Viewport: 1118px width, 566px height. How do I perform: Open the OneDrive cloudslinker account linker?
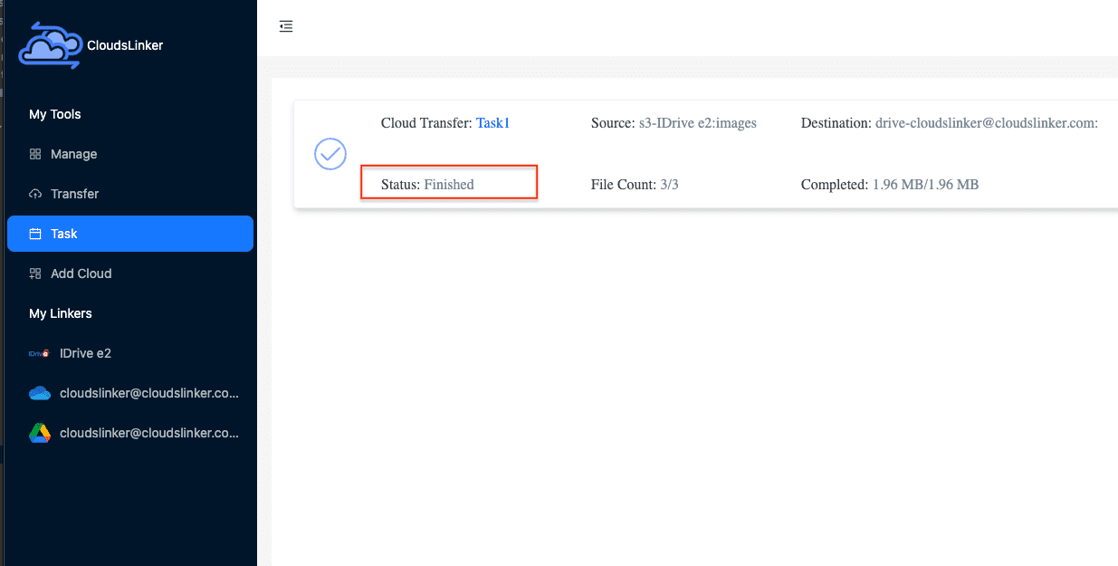130,393
